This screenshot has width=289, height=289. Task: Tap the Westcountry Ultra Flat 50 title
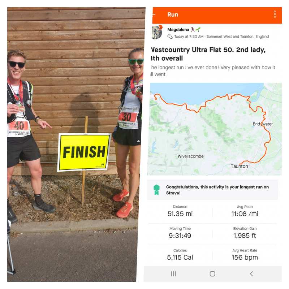coord(208,54)
